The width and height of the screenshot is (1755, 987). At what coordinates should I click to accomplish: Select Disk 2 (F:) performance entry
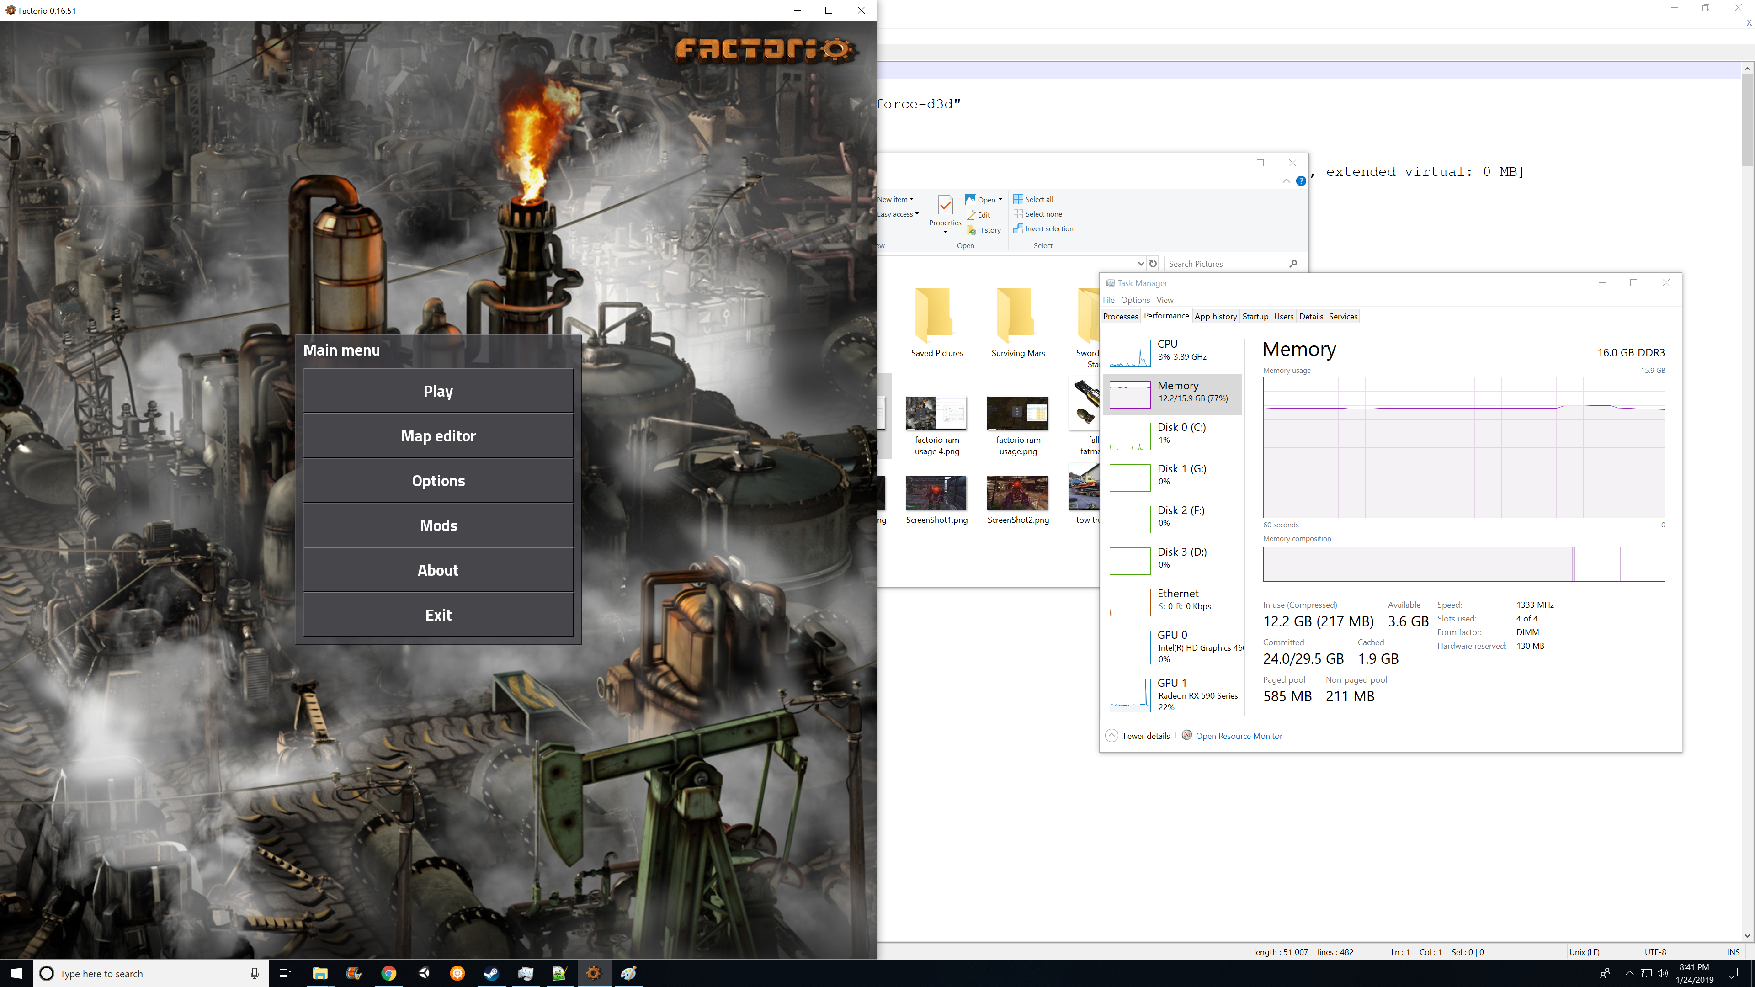point(1172,518)
